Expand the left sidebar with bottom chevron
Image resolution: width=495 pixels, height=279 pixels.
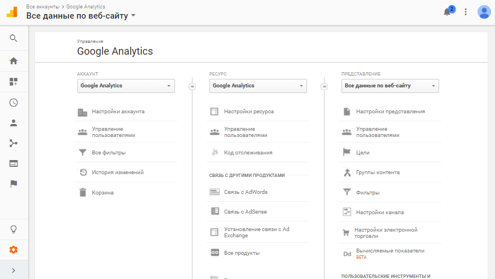click(14, 271)
